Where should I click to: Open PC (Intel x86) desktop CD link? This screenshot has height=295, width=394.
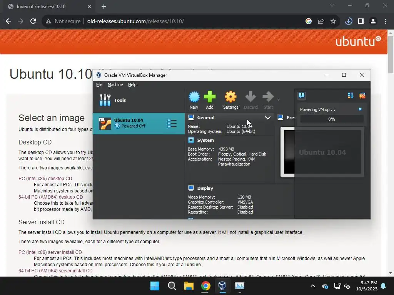(45, 178)
